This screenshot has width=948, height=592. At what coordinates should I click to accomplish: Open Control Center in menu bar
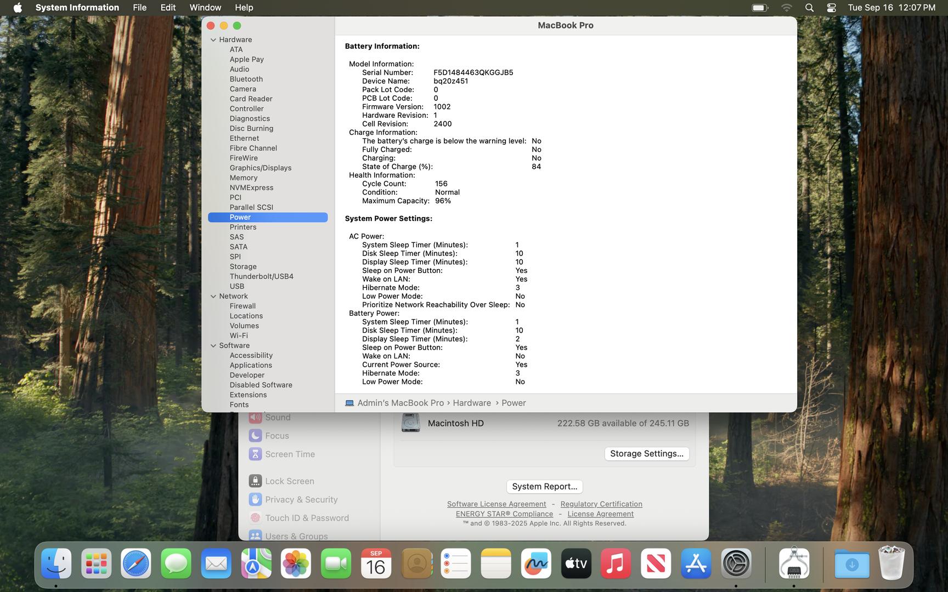click(x=832, y=8)
